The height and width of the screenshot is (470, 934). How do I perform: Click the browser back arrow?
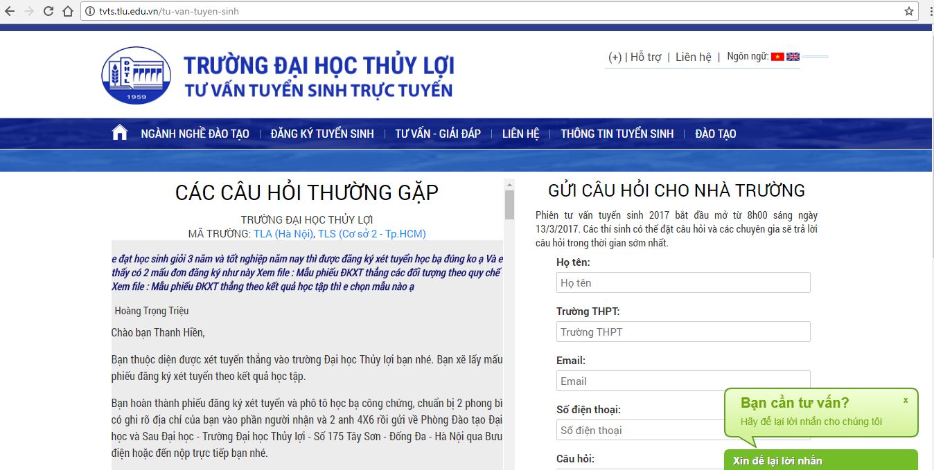(x=10, y=11)
